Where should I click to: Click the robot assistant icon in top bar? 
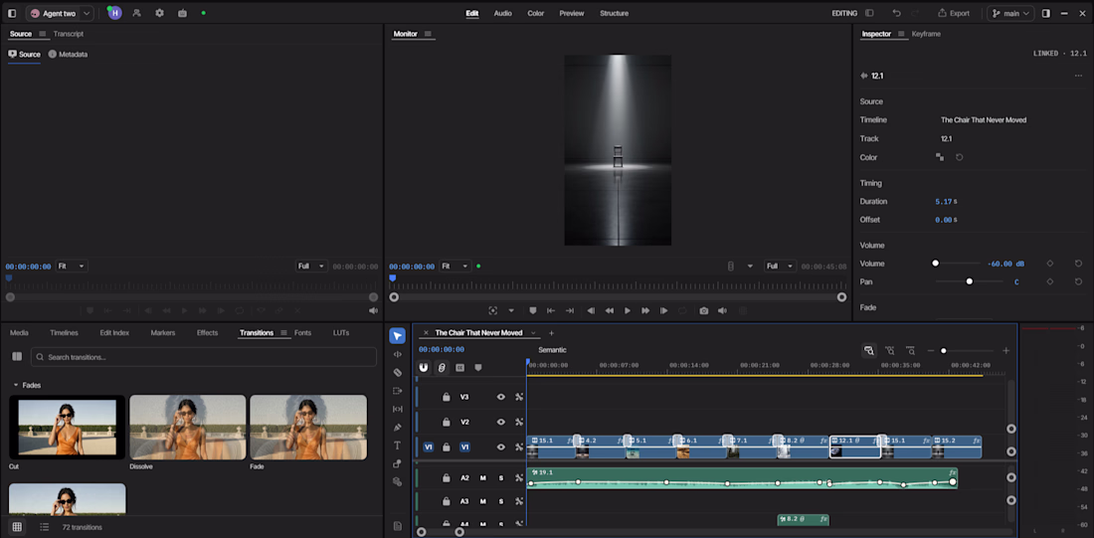click(x=182, y=13)
